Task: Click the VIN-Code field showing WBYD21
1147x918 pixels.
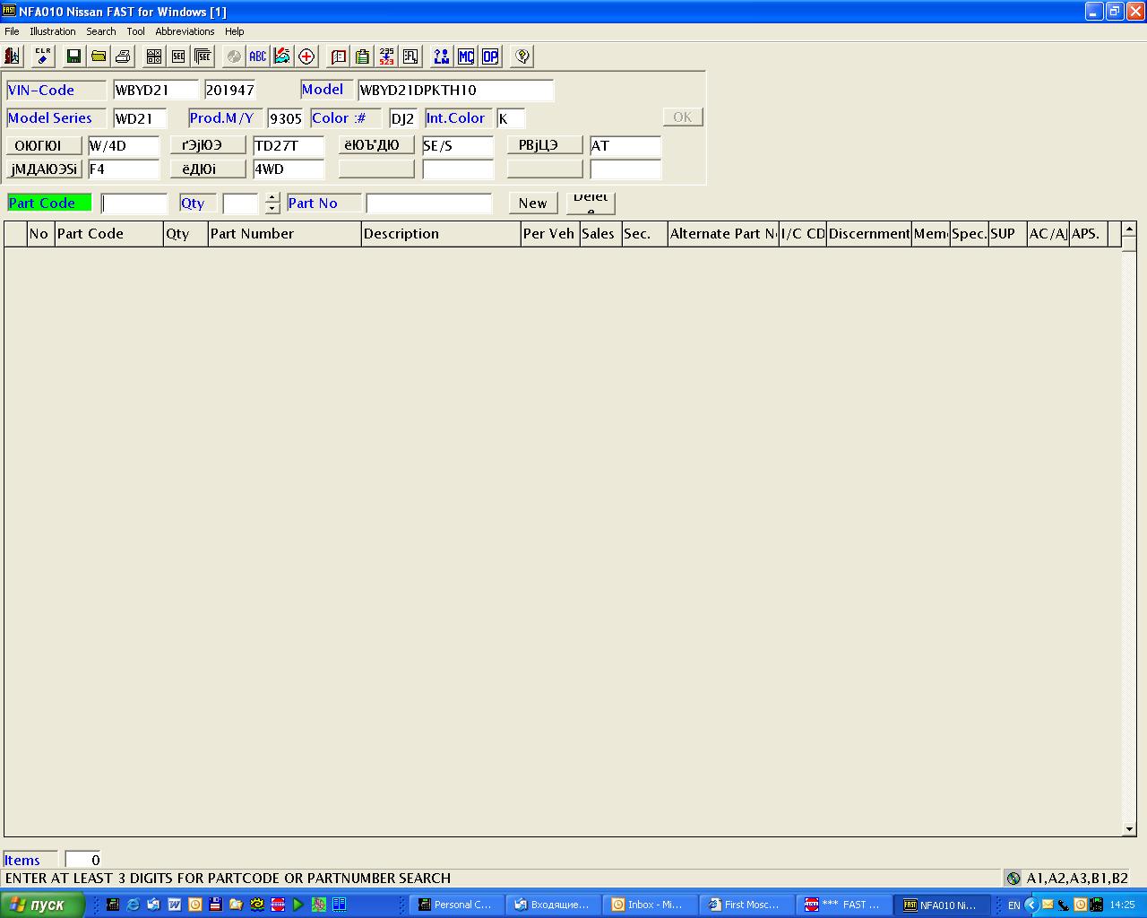Action: click(156, 91)
